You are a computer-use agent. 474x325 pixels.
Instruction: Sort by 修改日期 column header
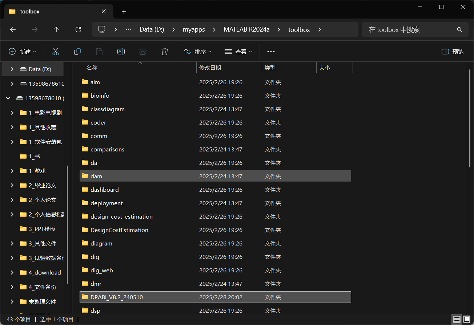(210, 68)
